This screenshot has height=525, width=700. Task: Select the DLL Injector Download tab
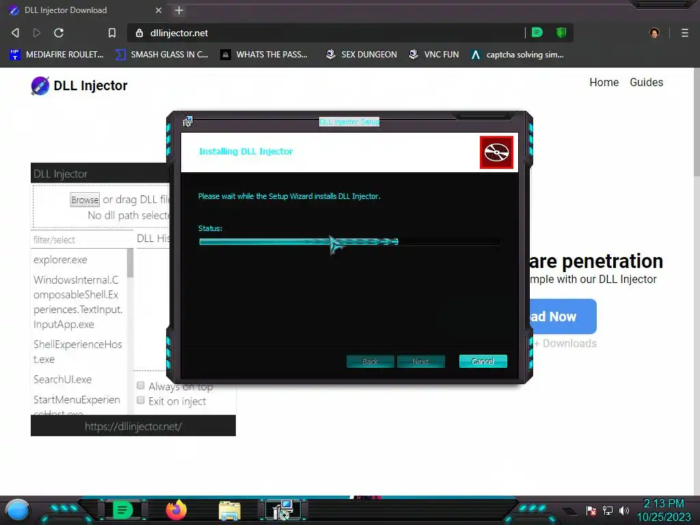85,10
